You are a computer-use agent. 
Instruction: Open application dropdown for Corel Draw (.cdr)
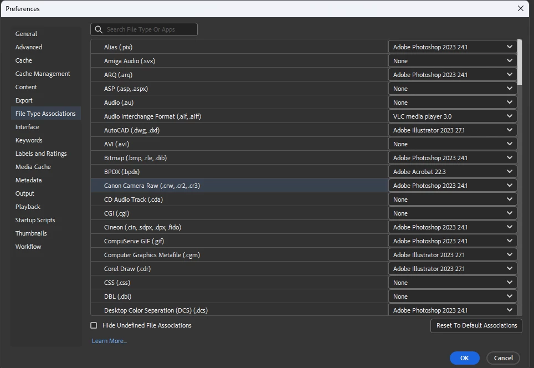453,269
